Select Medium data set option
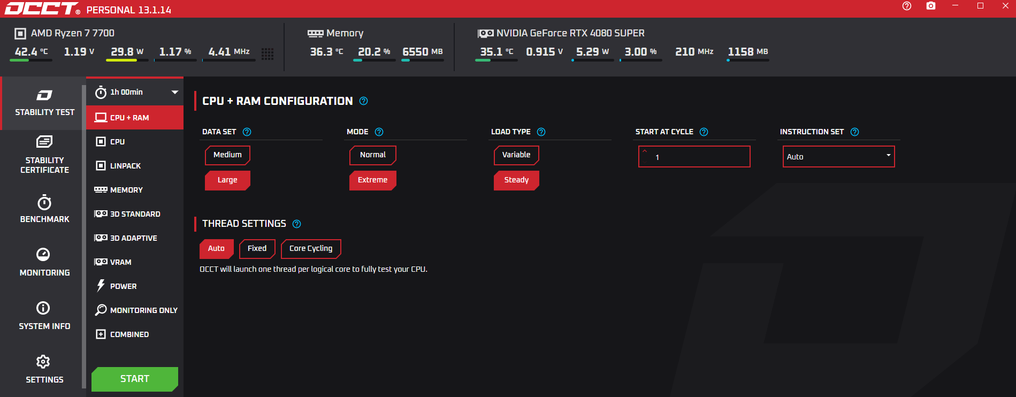1016x397 pixels. (x=227, y=155)
